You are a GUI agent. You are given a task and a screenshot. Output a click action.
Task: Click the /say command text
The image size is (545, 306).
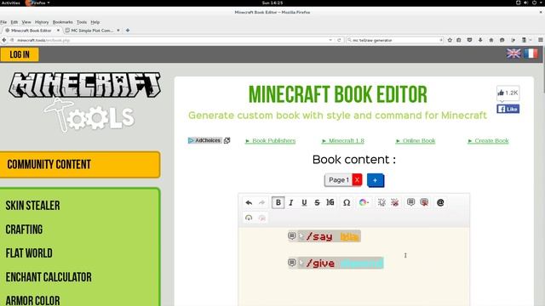coord(319,236)
